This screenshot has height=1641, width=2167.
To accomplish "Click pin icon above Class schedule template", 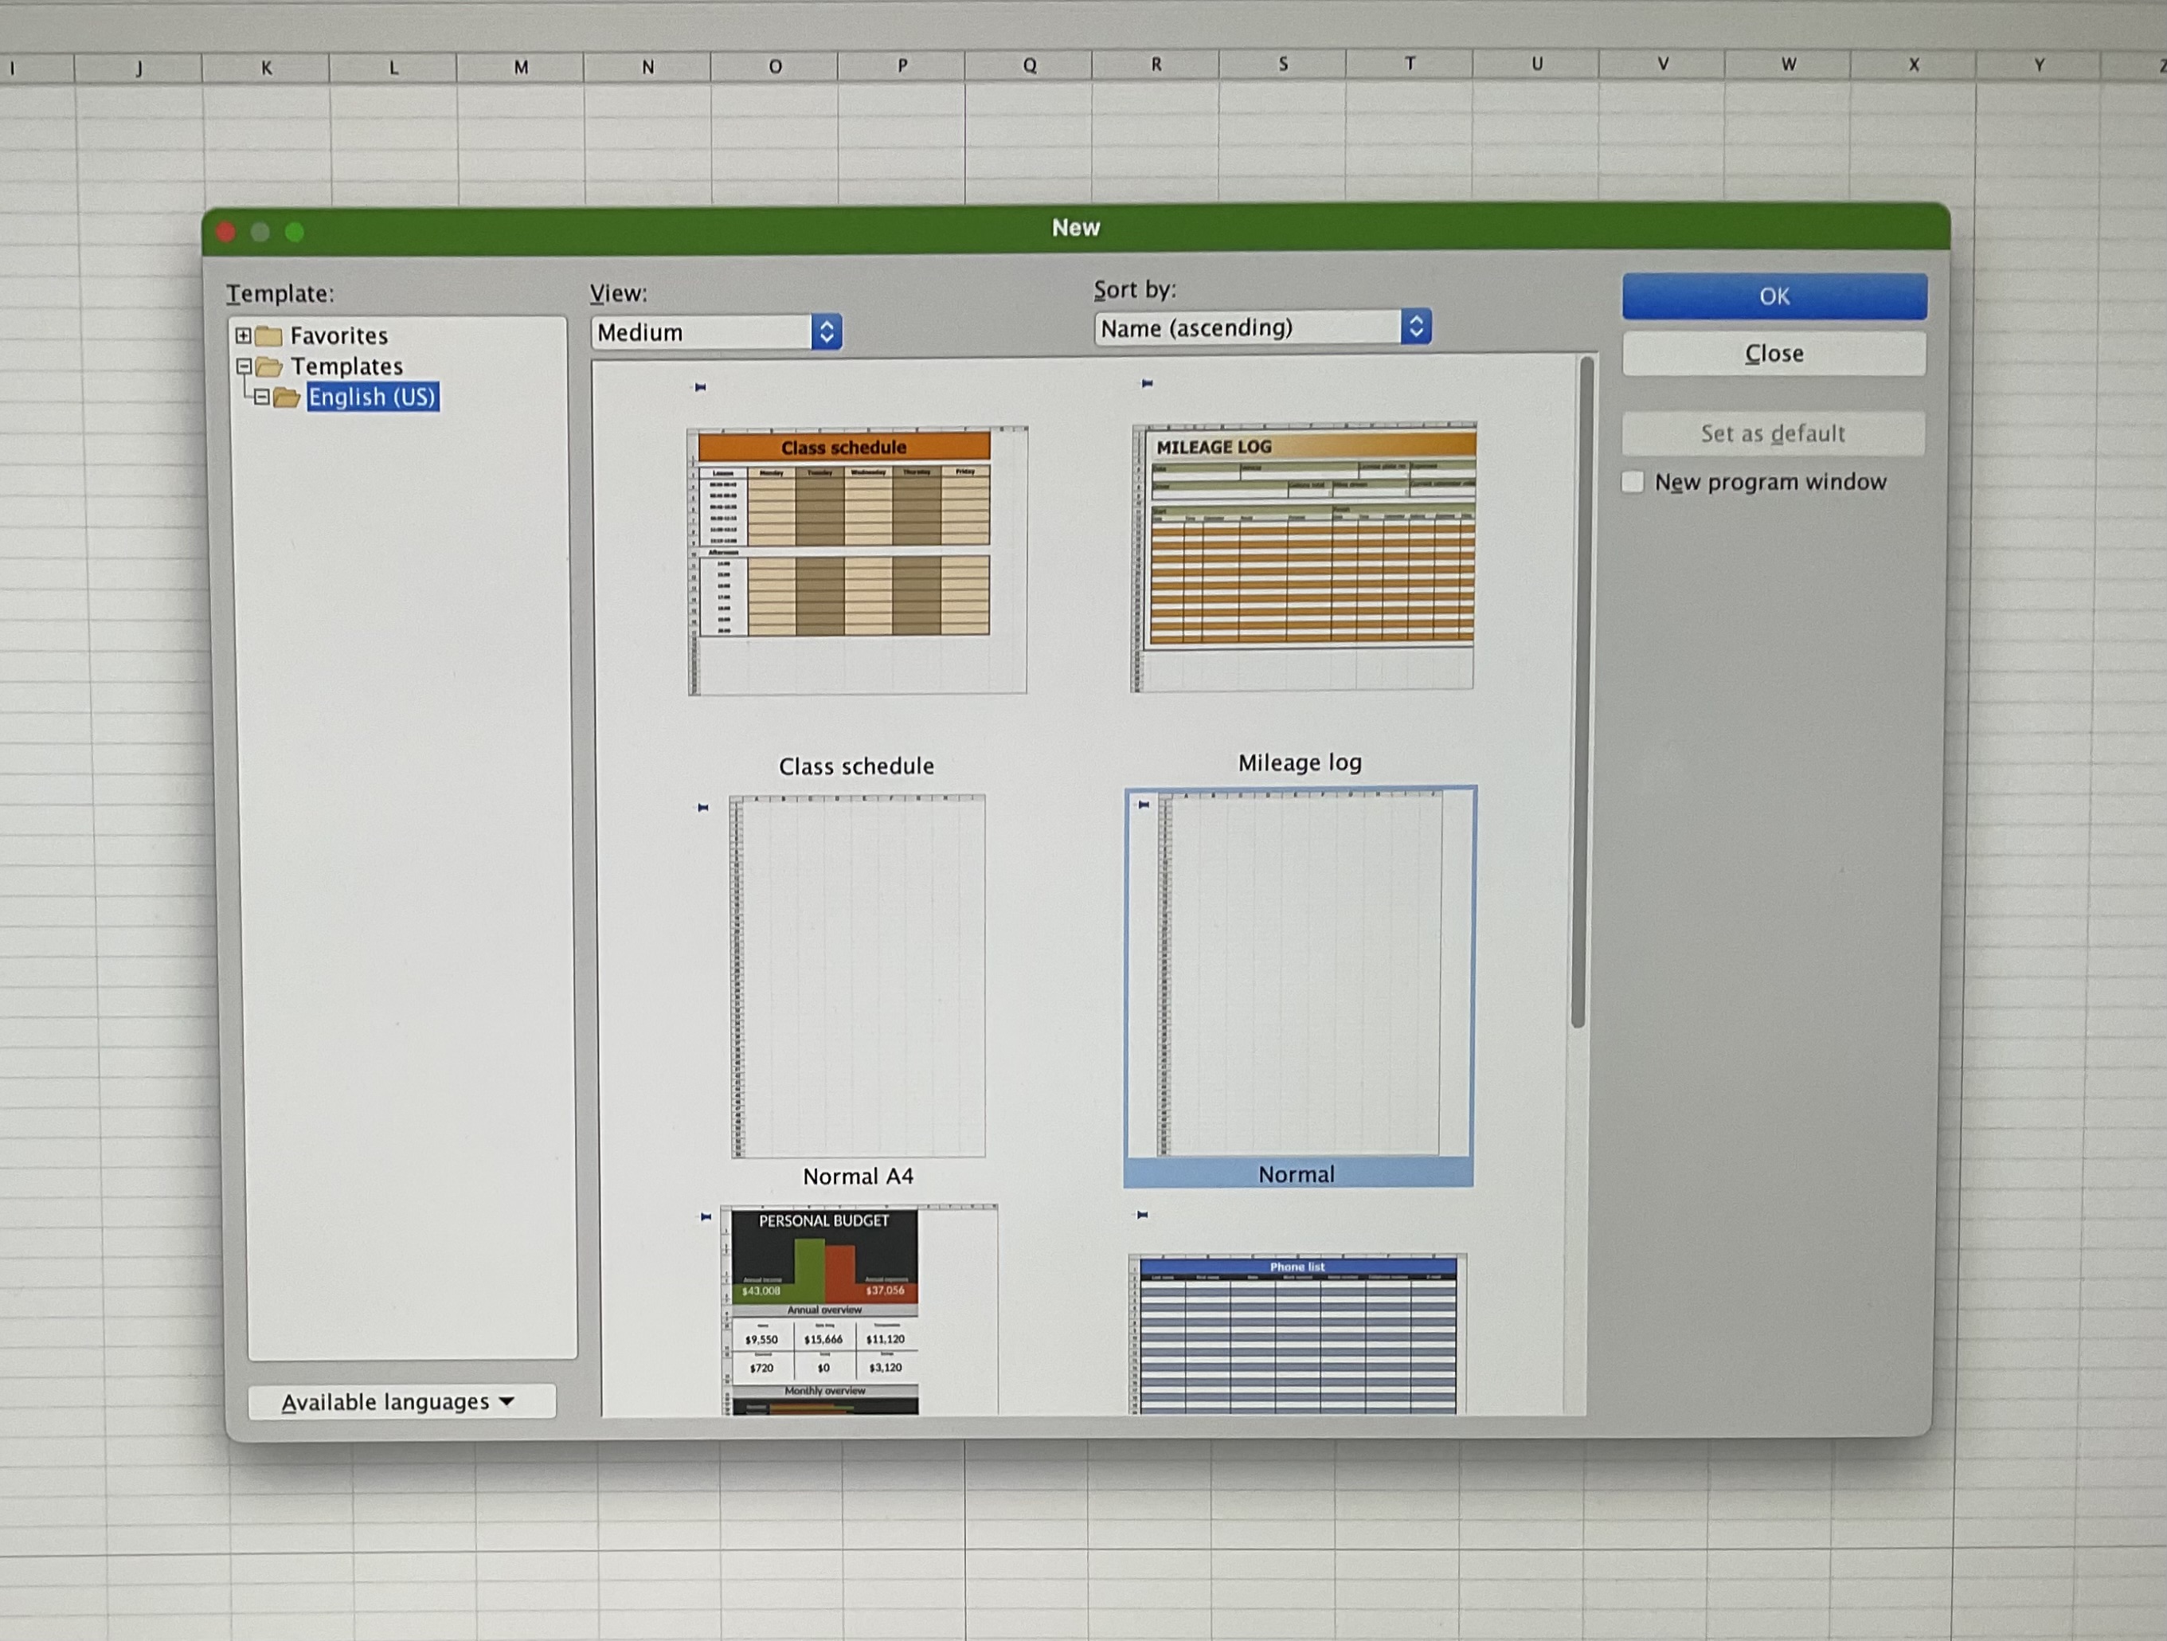I will coord(701,387).
